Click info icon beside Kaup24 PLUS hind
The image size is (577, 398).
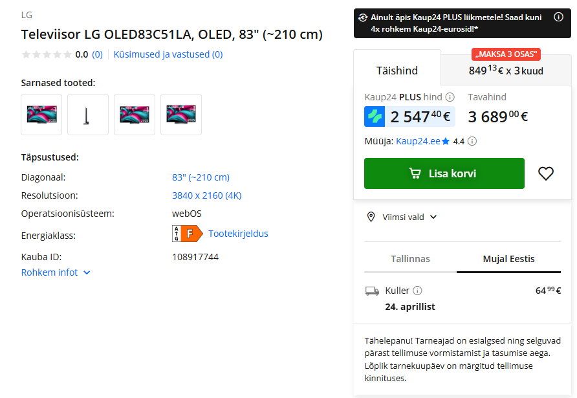[450, 97]
